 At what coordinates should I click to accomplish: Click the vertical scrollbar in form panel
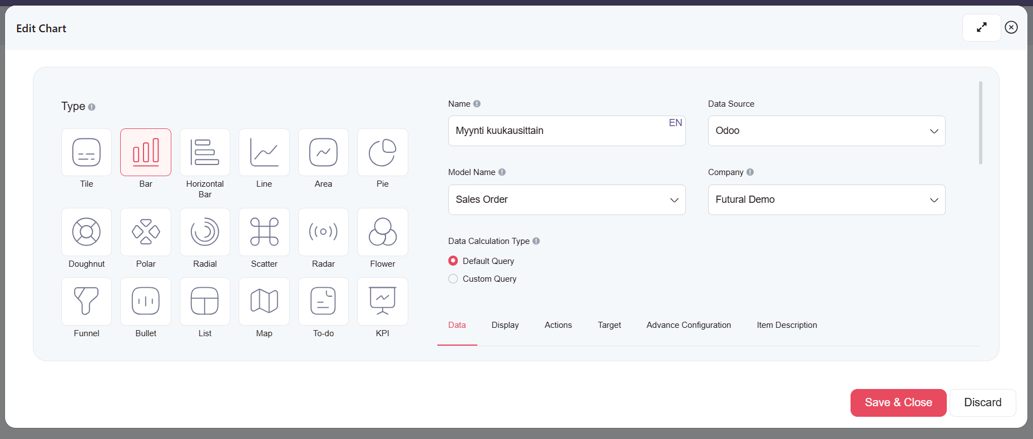point(980,123)
